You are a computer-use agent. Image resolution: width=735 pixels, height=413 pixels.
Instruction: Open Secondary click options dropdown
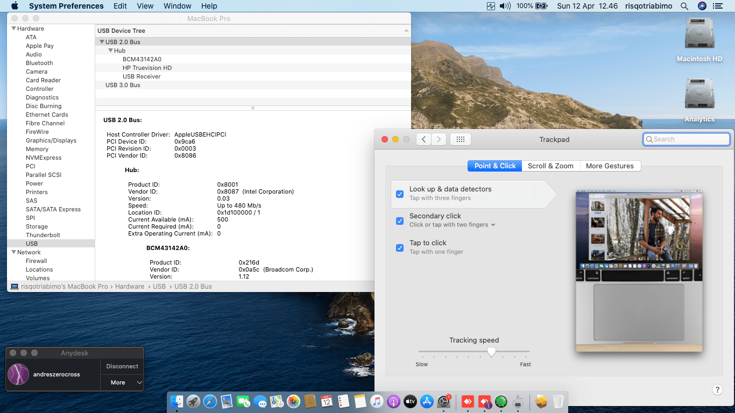[x=452, y=225]
